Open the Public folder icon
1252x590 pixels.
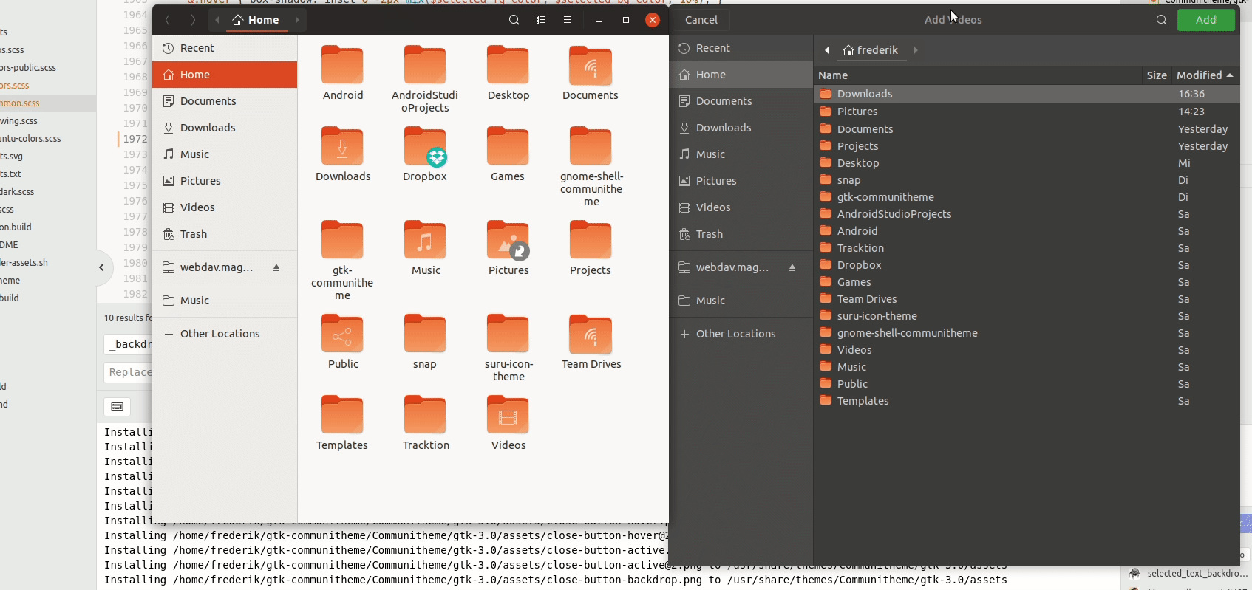point(342,334)
